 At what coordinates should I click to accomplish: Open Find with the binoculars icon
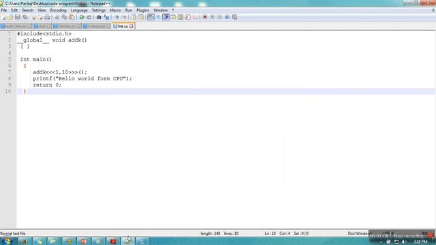[x=99, y=17]
